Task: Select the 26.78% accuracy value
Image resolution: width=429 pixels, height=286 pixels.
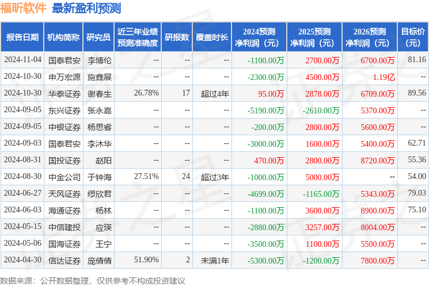Action: click(x=146, y=93)
